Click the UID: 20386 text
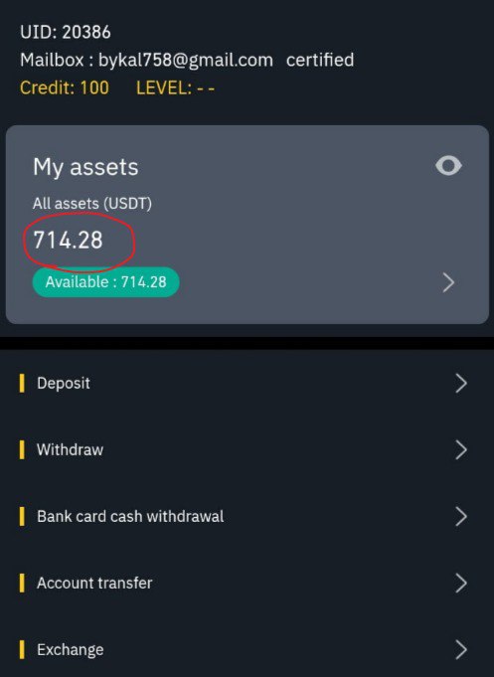Viewport: 494px width, 677px height. (66, 33)
